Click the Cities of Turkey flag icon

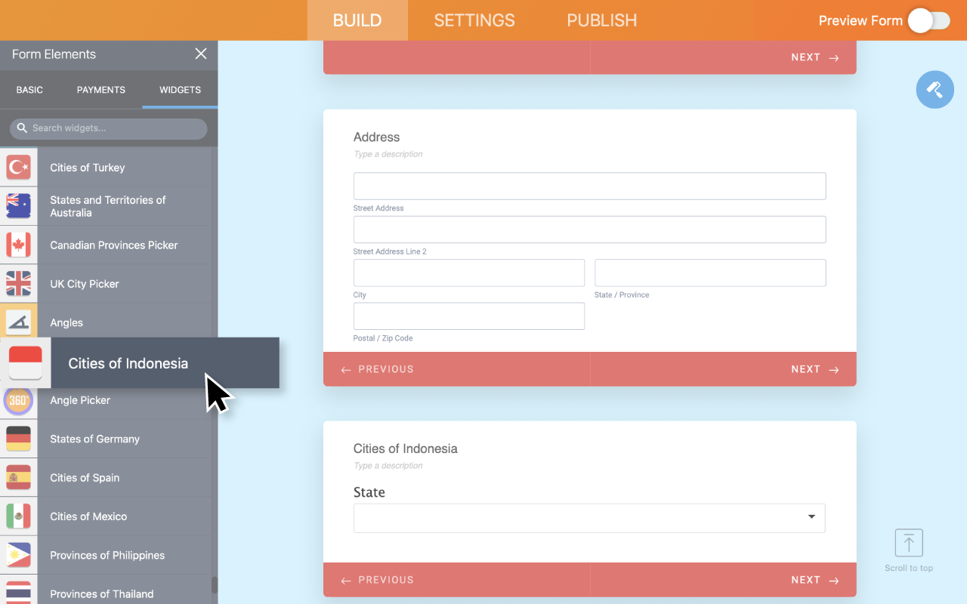click(18, 167)
